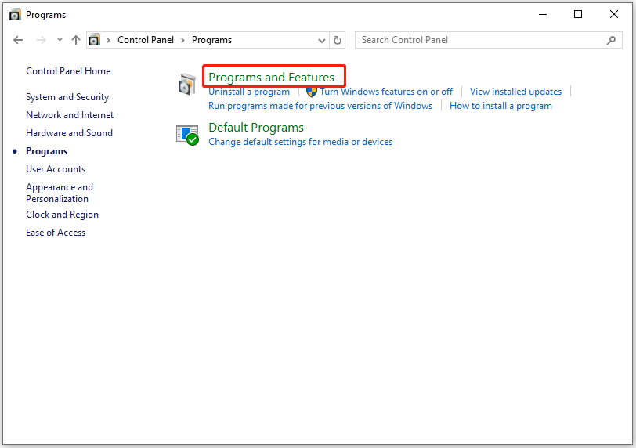Click the Control Panel breadcrumb

click(146, 40)
